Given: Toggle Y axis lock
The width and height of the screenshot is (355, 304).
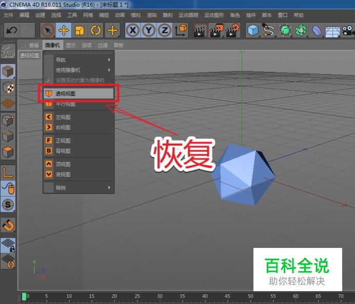Looking at the screenshot, I should coord(149,30).
